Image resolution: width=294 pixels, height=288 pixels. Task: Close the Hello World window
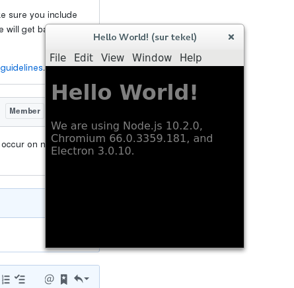coord(231,37)
